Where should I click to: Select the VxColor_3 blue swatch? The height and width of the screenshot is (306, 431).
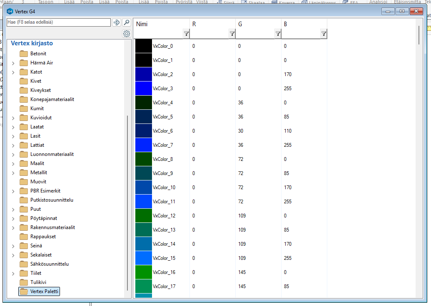(144, 89)
